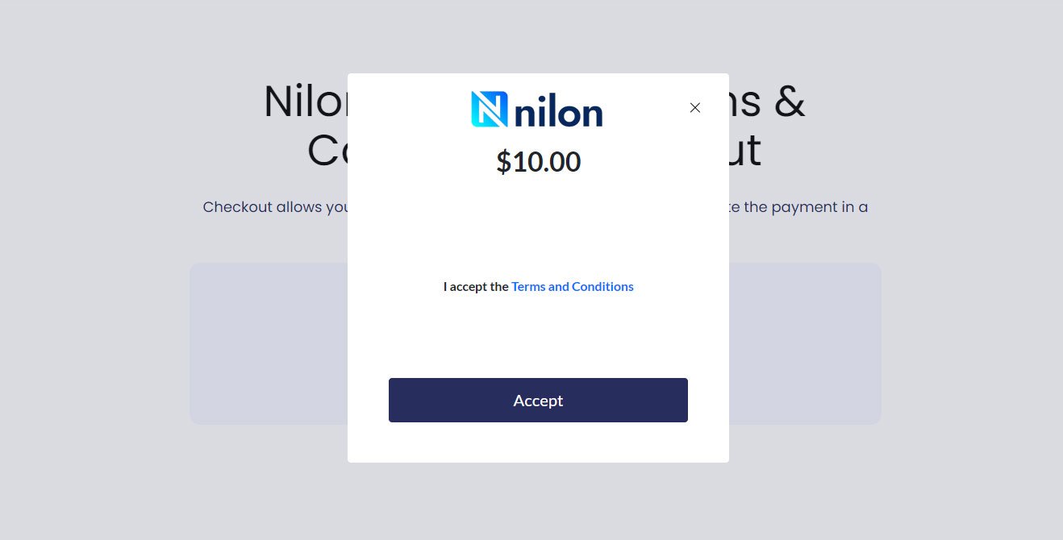Viewport: 1063px width, 540px height.
Task: Click the "Nilon" page heading behind the popup
Action: click(306, 102)
